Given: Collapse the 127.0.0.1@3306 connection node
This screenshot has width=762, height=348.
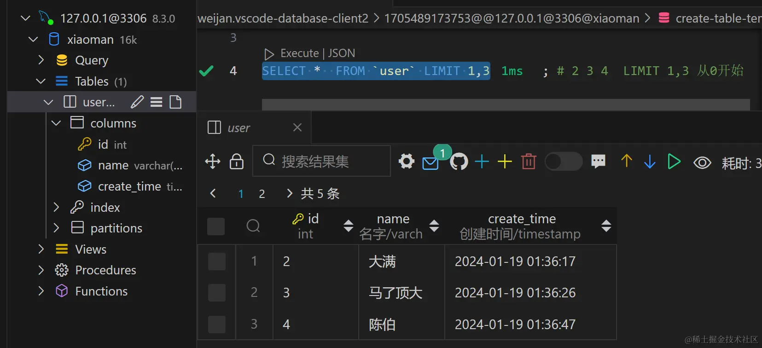Looking at the screenshot, I should click(x=26, y=18).
